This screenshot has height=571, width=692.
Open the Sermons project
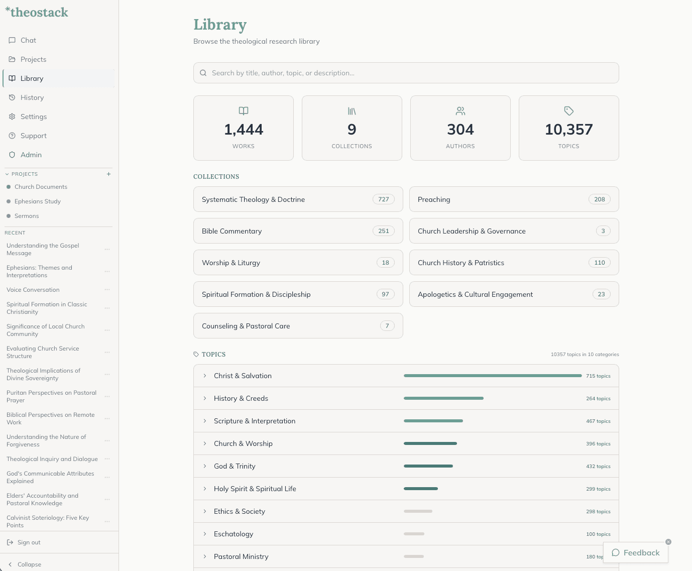pos(27,216)
